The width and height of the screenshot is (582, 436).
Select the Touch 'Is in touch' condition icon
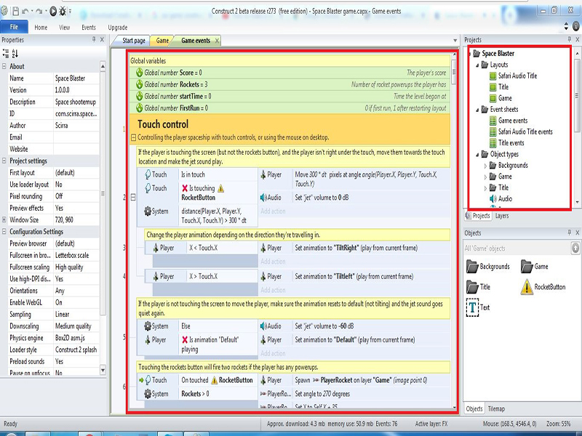pyautogui.click(x=148, y=174)
